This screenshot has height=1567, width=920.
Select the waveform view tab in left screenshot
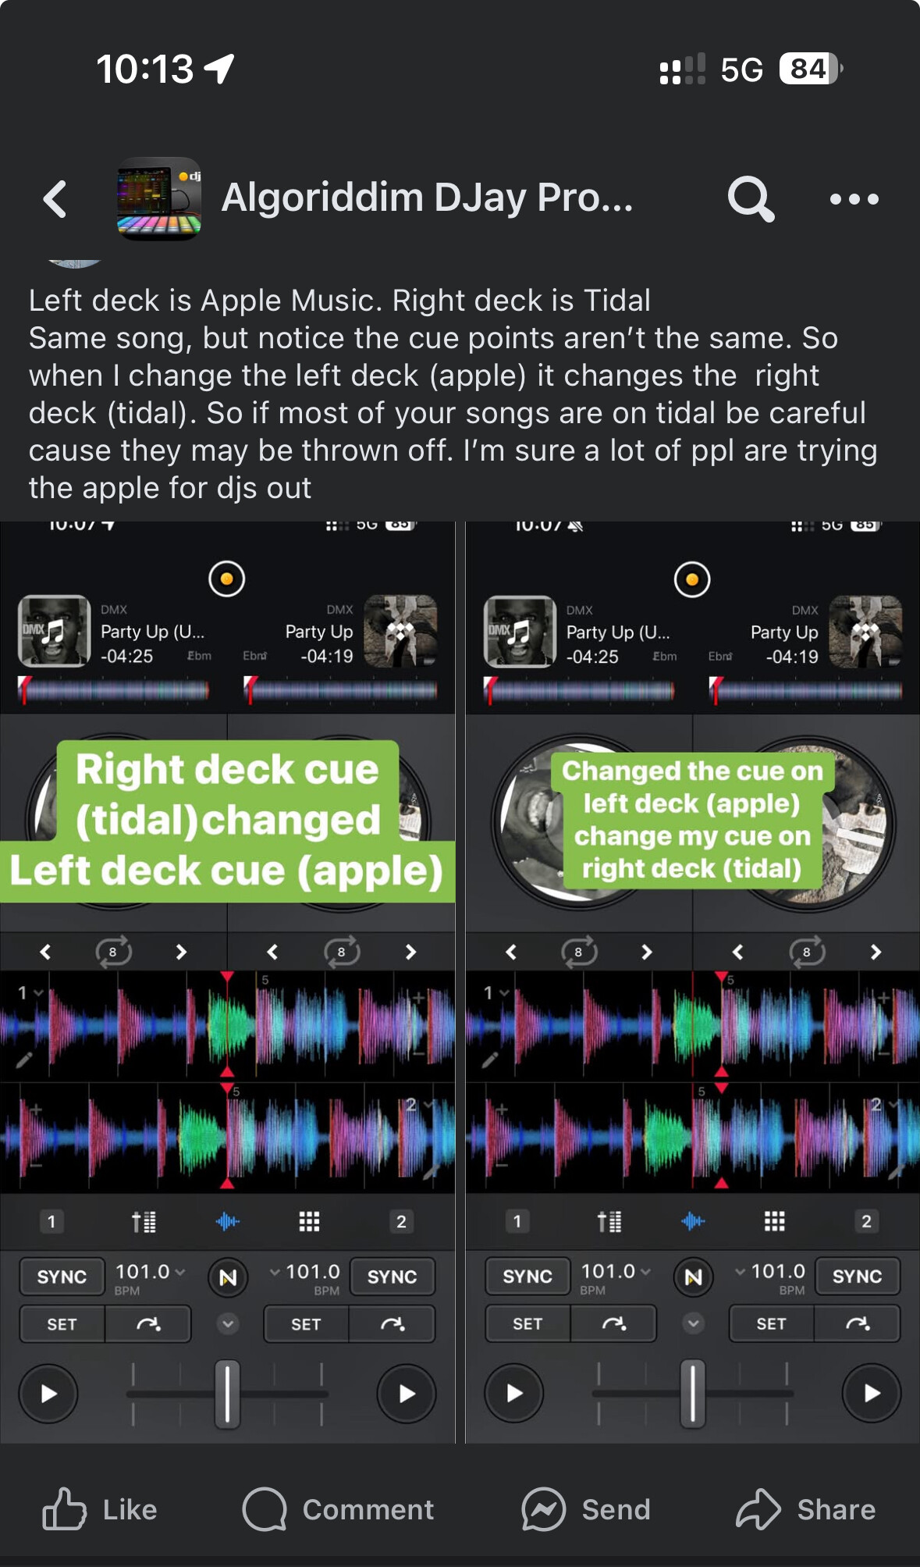(x=227, y=1221)
